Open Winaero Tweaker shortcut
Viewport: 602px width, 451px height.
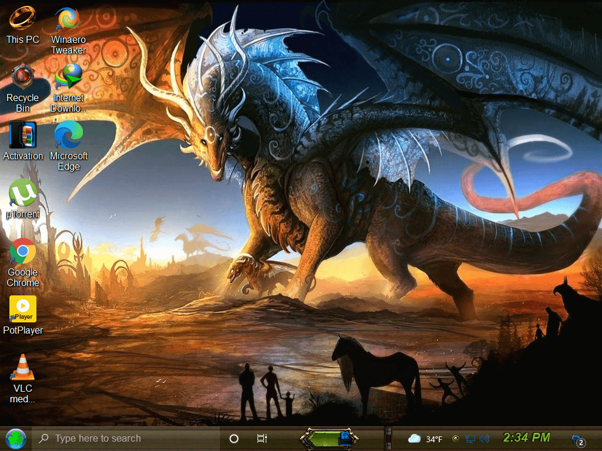pyautogui.click(x=68, y=29)
